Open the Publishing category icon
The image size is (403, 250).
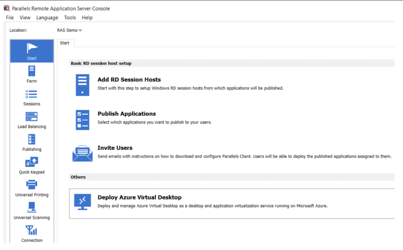pyautogui.click(x=31, y=140)
